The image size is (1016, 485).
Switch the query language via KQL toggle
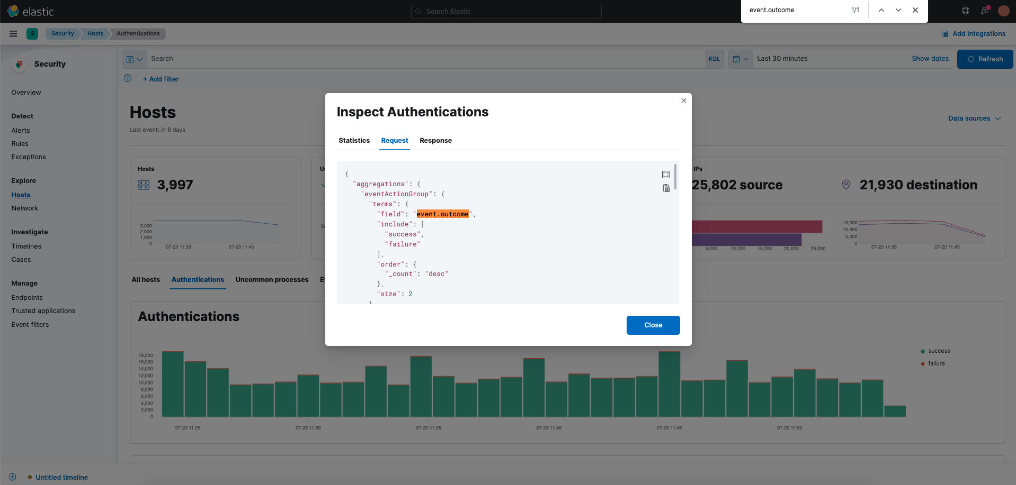[x=714, y=59]
